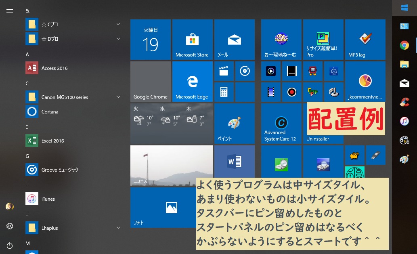Screen dimensions: 417x254
Task: Expand the ☆ Cプロ folder chevron
Action: click(118, 24)
